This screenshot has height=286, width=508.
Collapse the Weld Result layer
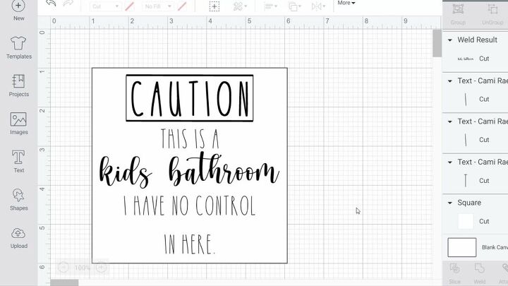(450, 40)
